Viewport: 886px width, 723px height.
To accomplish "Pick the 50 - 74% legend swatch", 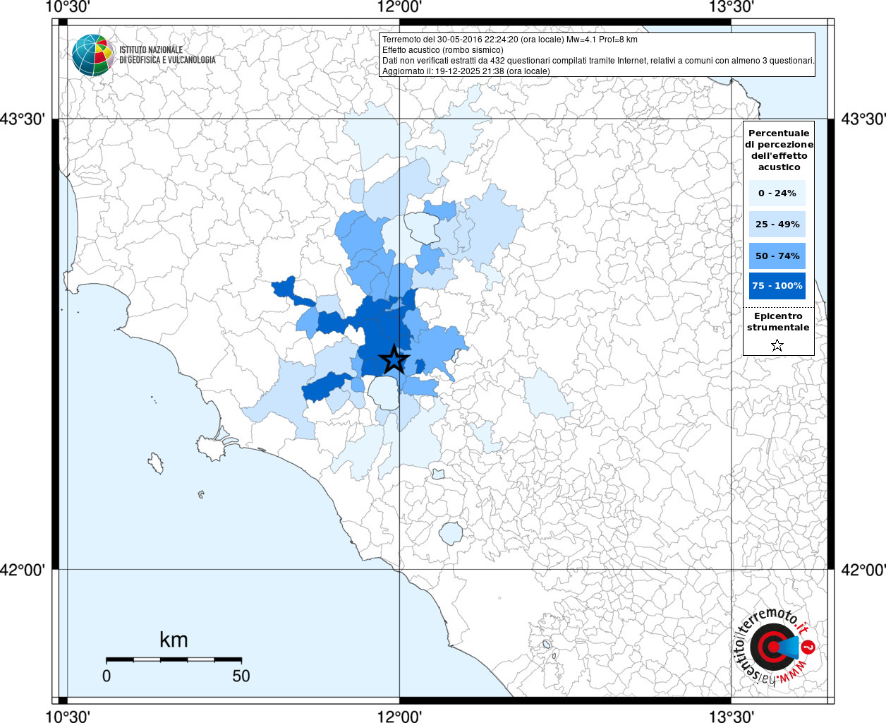I will 777,256.
